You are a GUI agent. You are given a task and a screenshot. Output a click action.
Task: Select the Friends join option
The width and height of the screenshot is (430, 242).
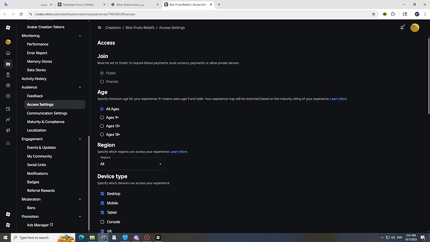tap(102, 82)
